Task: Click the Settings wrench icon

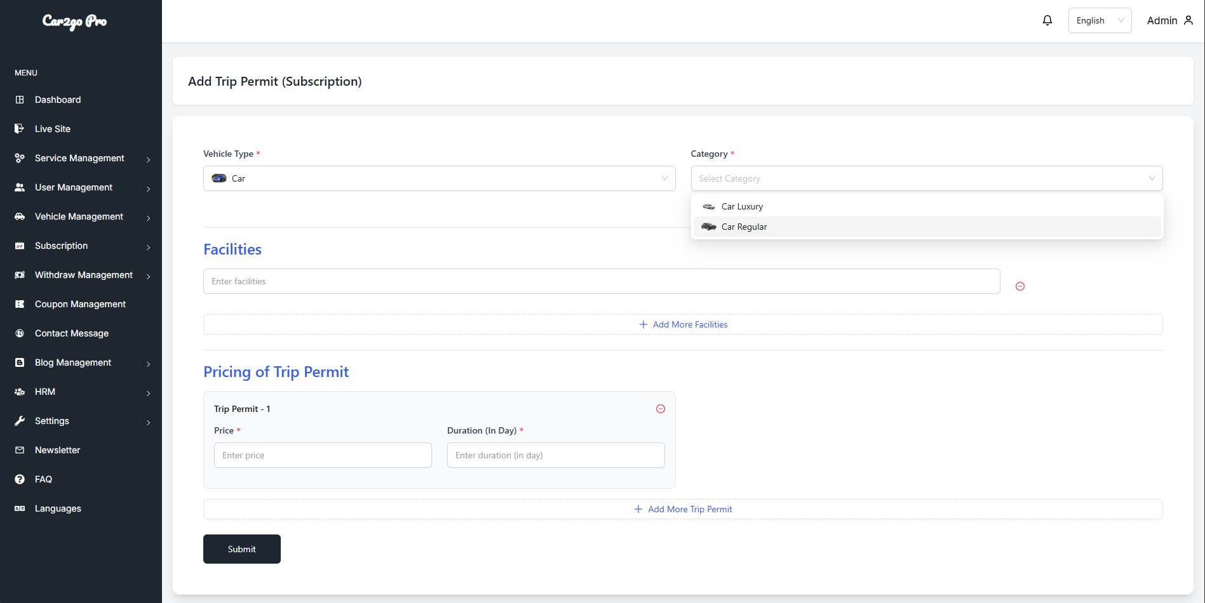Action: tap(20, 421)
